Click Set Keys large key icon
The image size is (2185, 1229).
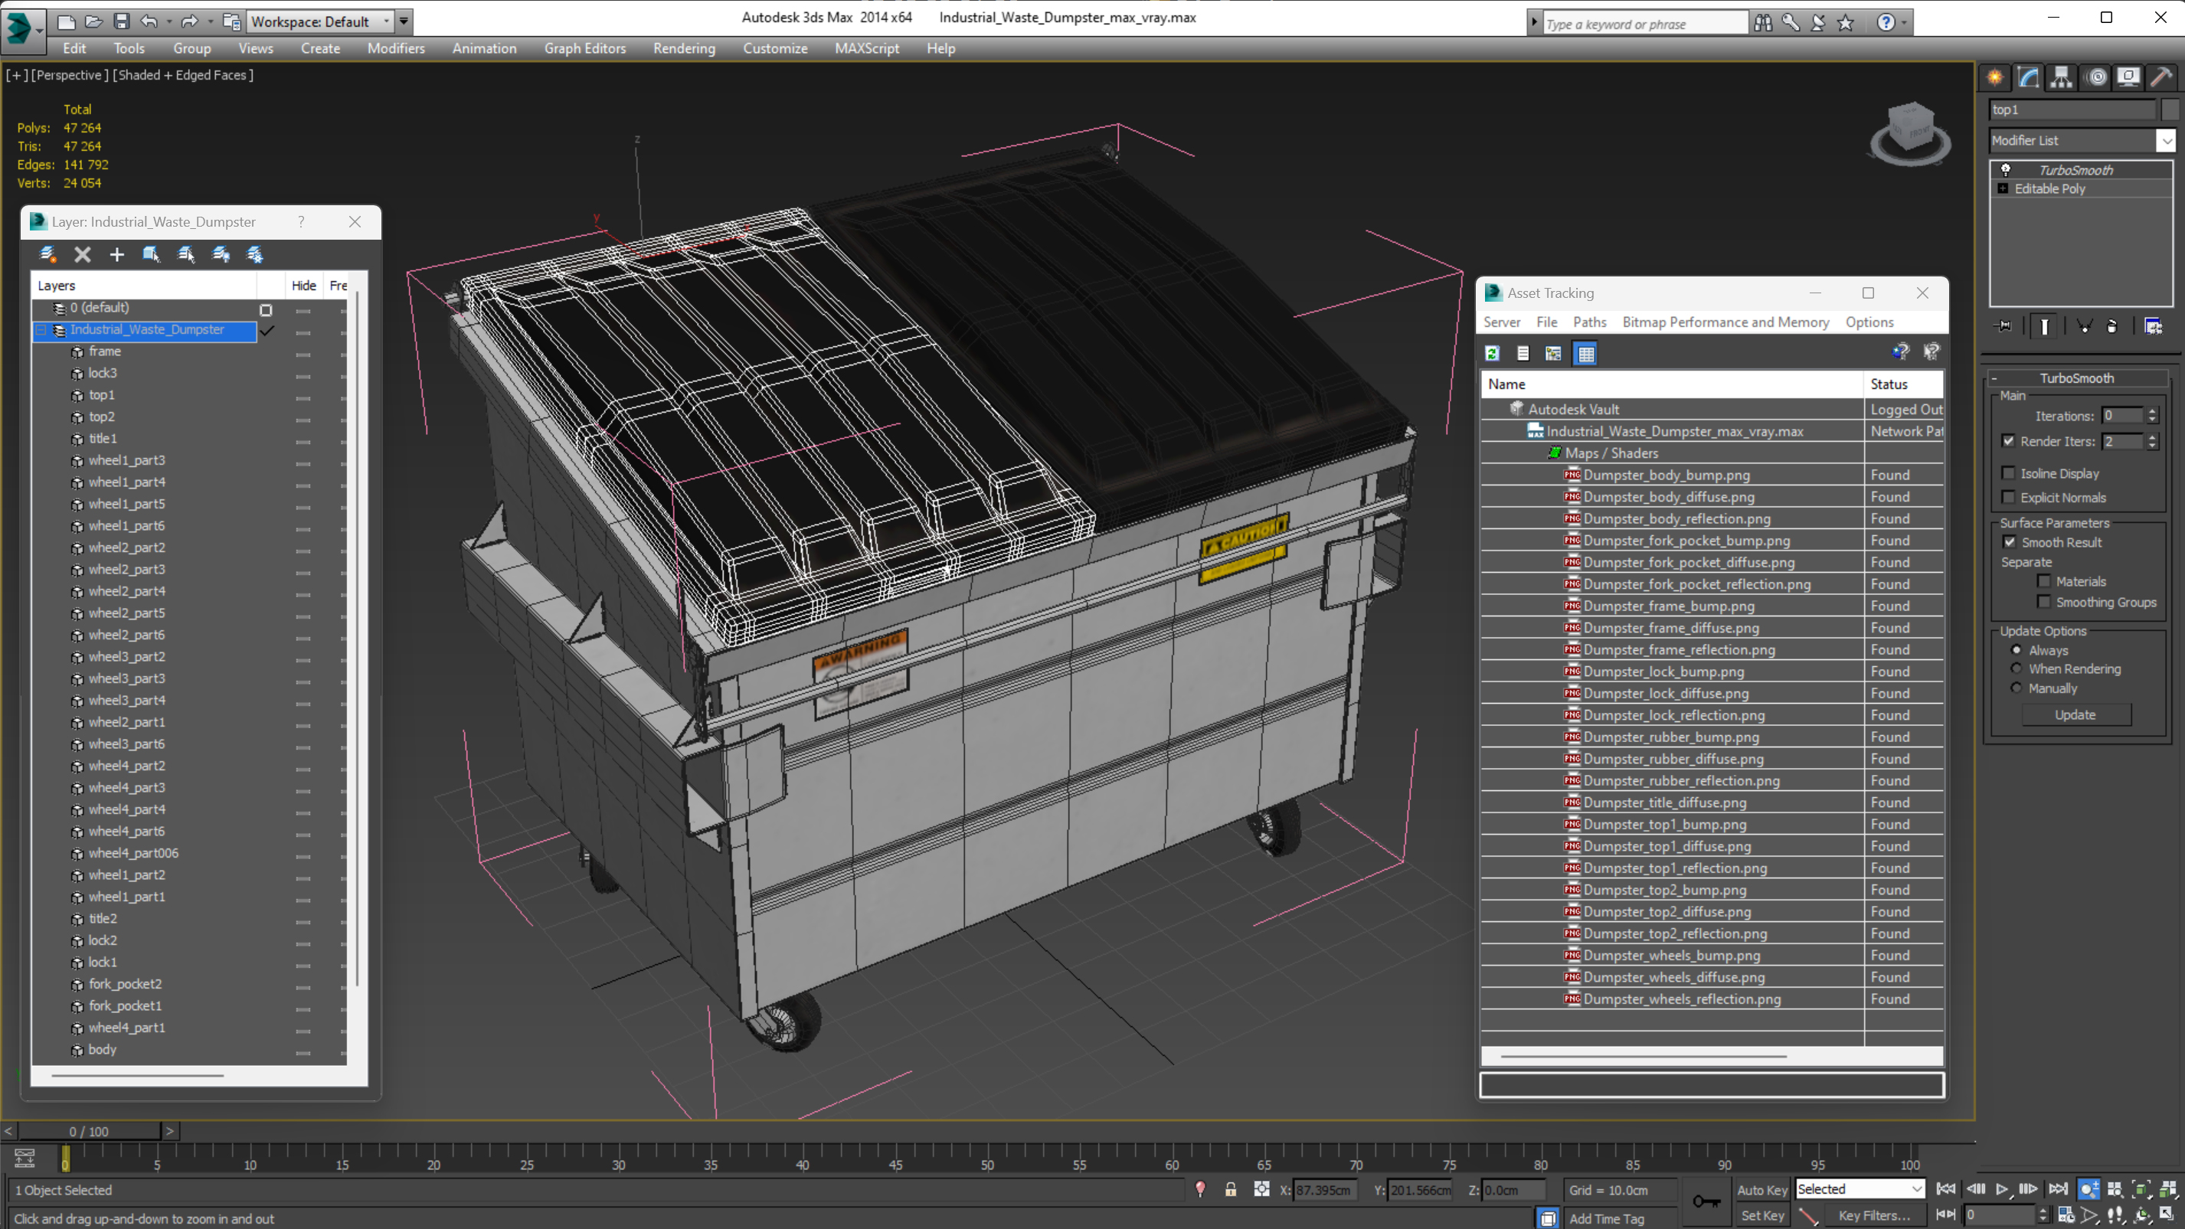1706,1201
